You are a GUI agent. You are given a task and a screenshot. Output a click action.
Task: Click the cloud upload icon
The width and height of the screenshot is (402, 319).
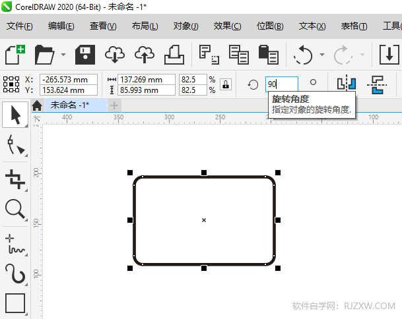[x=145, y=55]
